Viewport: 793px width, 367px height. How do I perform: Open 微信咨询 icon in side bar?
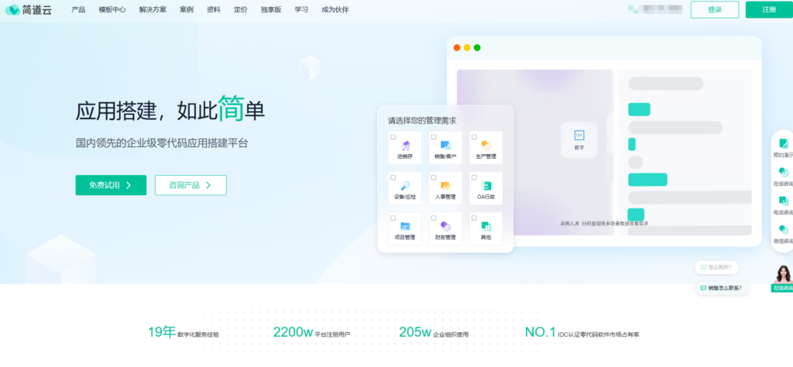784,230
